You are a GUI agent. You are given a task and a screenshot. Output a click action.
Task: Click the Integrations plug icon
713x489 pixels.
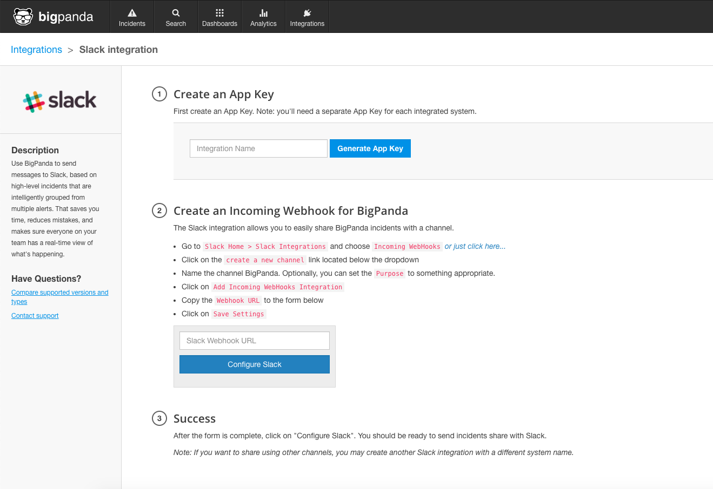click(307, 13)
